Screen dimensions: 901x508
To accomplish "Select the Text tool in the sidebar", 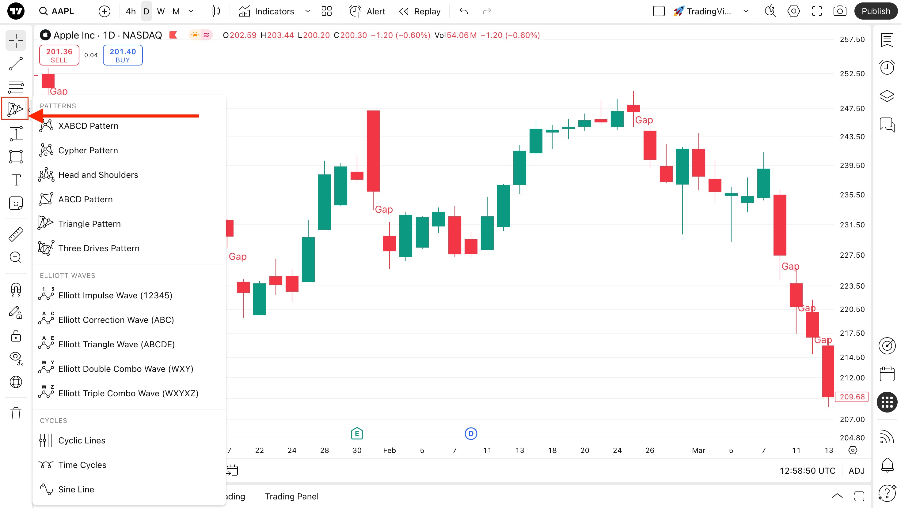I will (x=16, y=180).
